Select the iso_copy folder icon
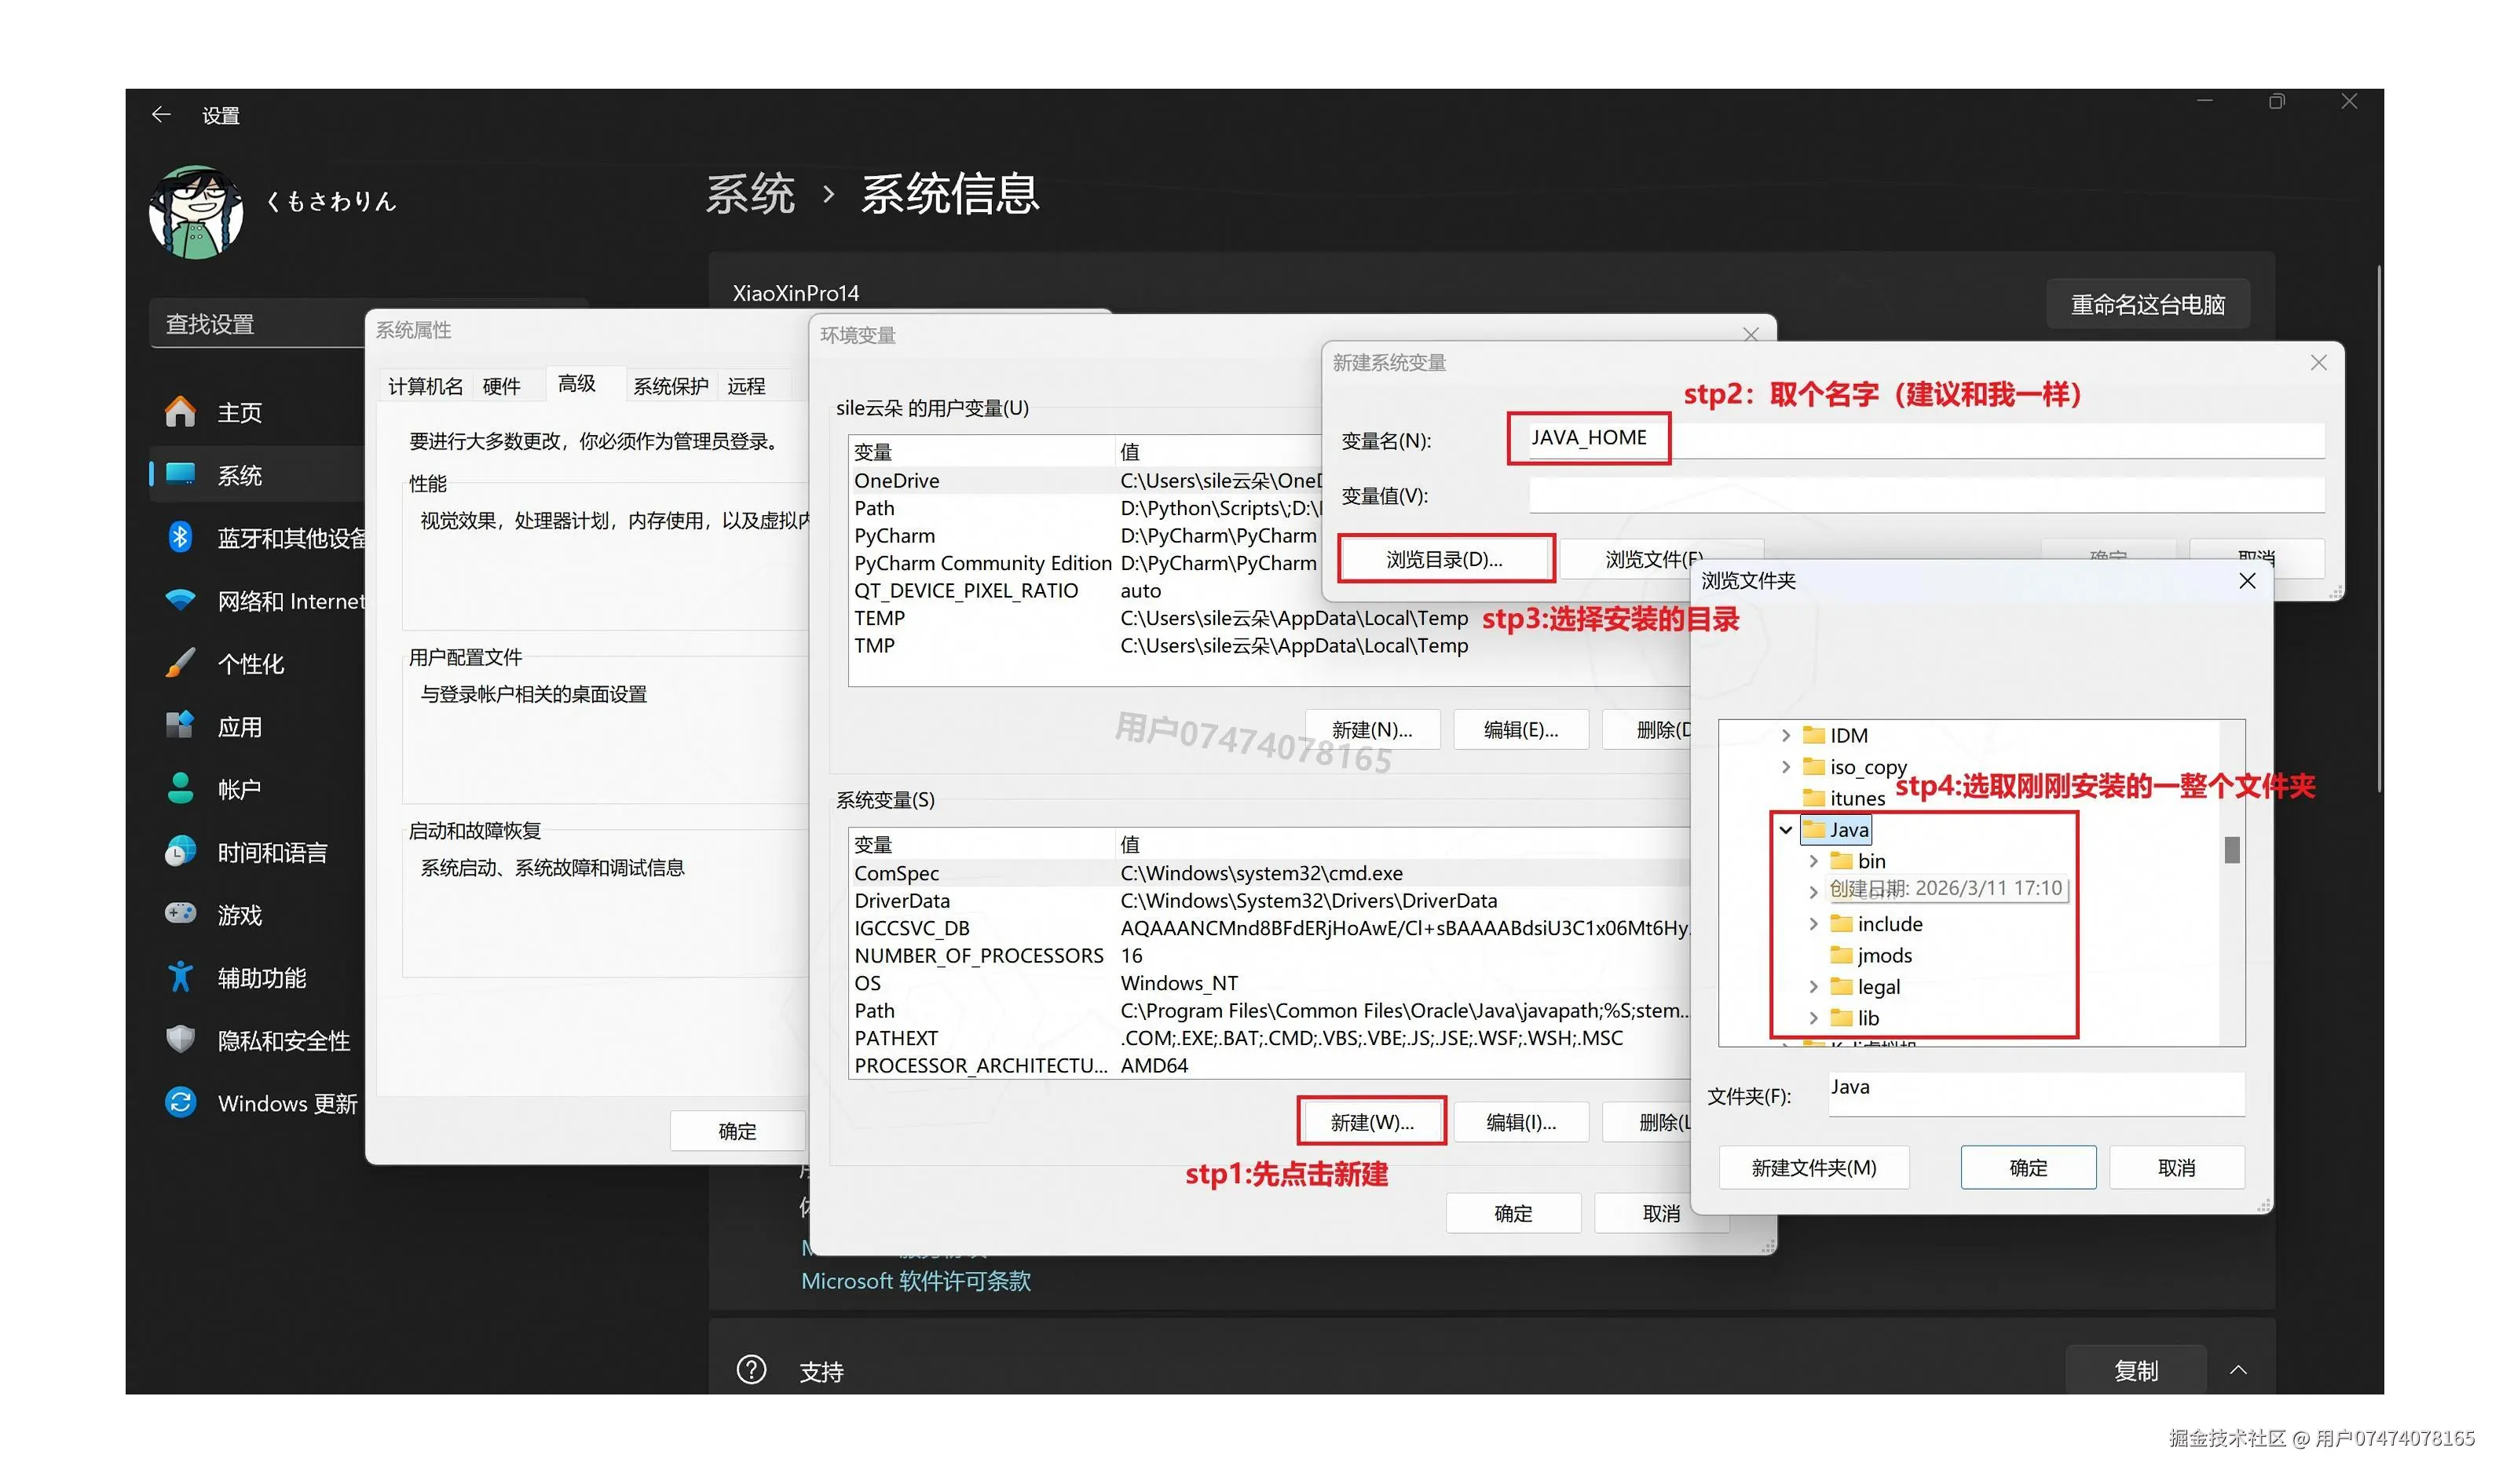 (1814, 766)
